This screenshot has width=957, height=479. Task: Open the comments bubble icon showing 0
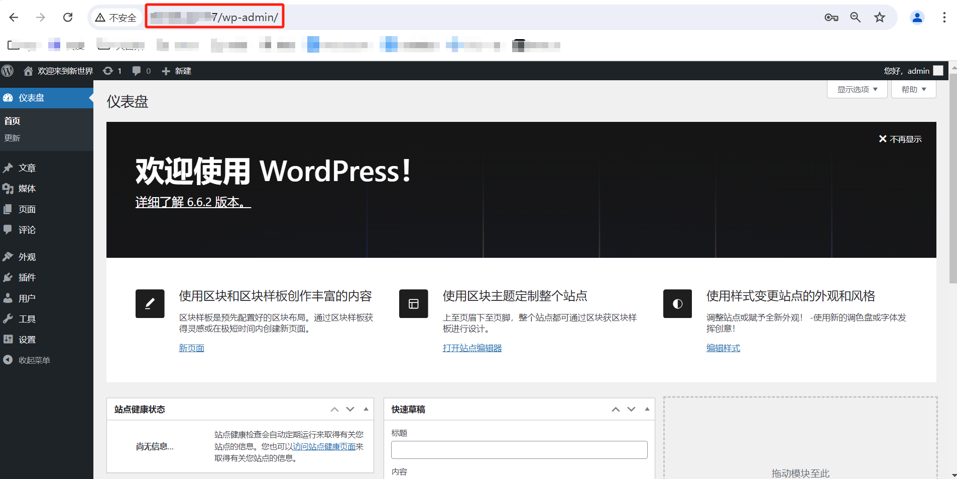(136, 71)
